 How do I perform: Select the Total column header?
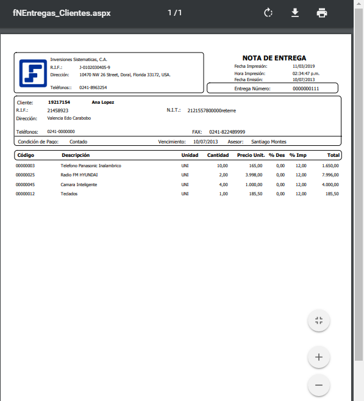334,155
